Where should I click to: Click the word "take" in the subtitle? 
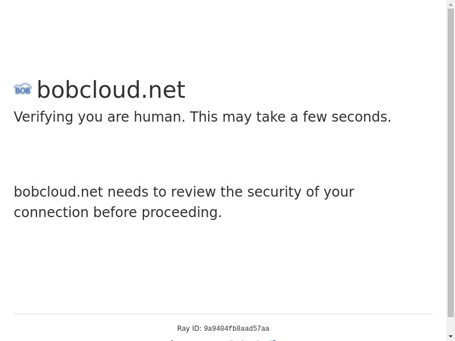click(x=271, y=117)
